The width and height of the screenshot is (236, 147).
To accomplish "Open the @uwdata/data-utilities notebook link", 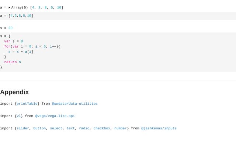I will [74, 104].
